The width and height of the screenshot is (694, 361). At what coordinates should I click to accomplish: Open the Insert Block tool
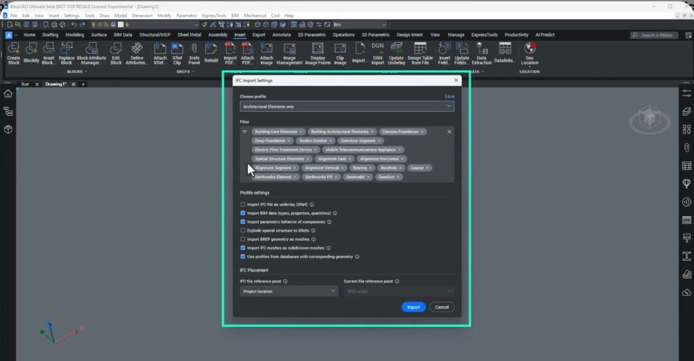coord(49,53)
